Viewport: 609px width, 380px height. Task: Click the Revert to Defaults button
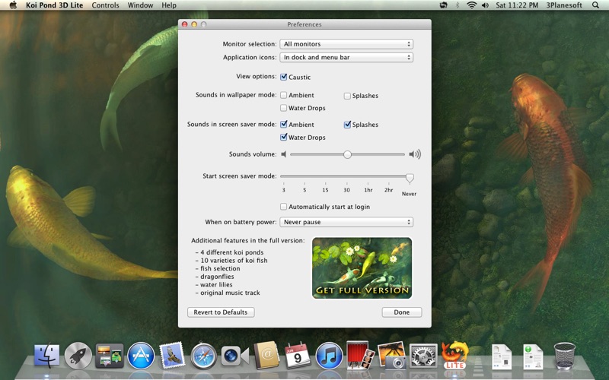pos(221,312)
